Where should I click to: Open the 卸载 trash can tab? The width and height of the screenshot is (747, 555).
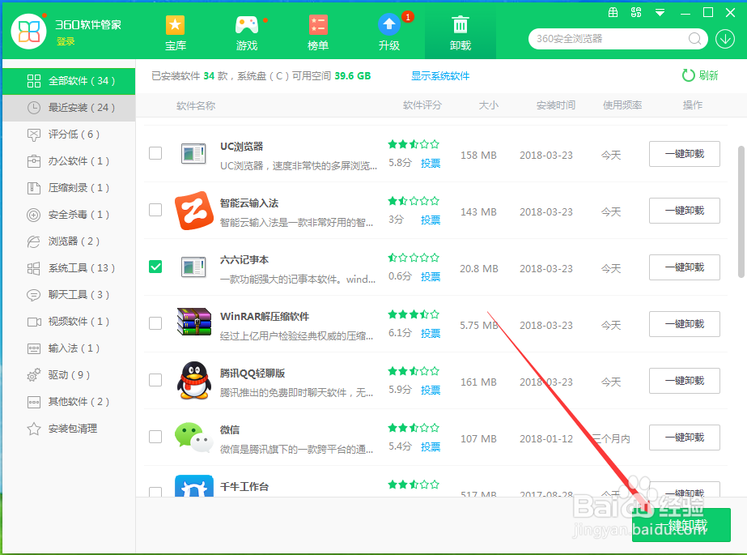coord(461,33)
